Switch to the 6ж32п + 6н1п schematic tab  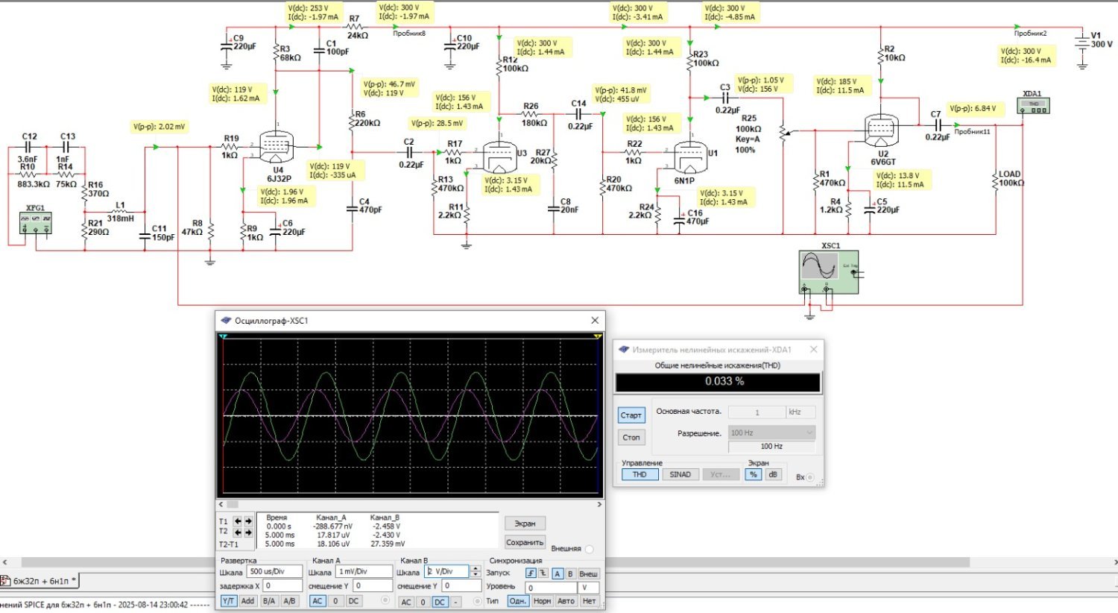pyautogui.click(x=40, y=581)
